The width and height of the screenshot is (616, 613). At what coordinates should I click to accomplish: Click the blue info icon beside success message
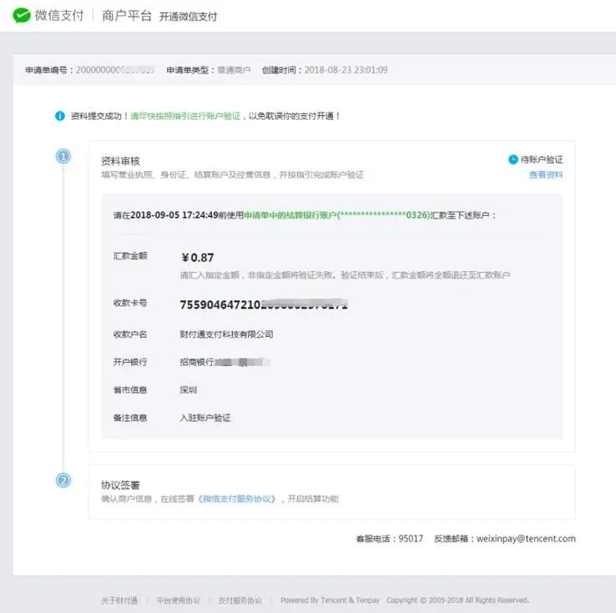click(x=60, y=116)
